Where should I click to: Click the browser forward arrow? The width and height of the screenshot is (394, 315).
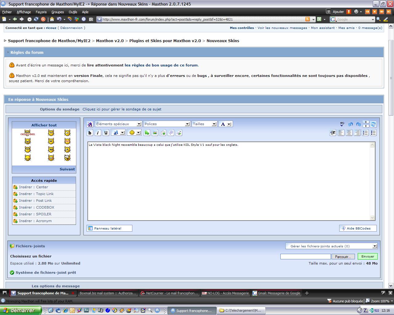(x=22, y=19)
